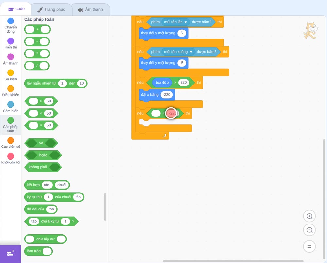Click the workspace horizontal scrollbar

coord(233,261)
